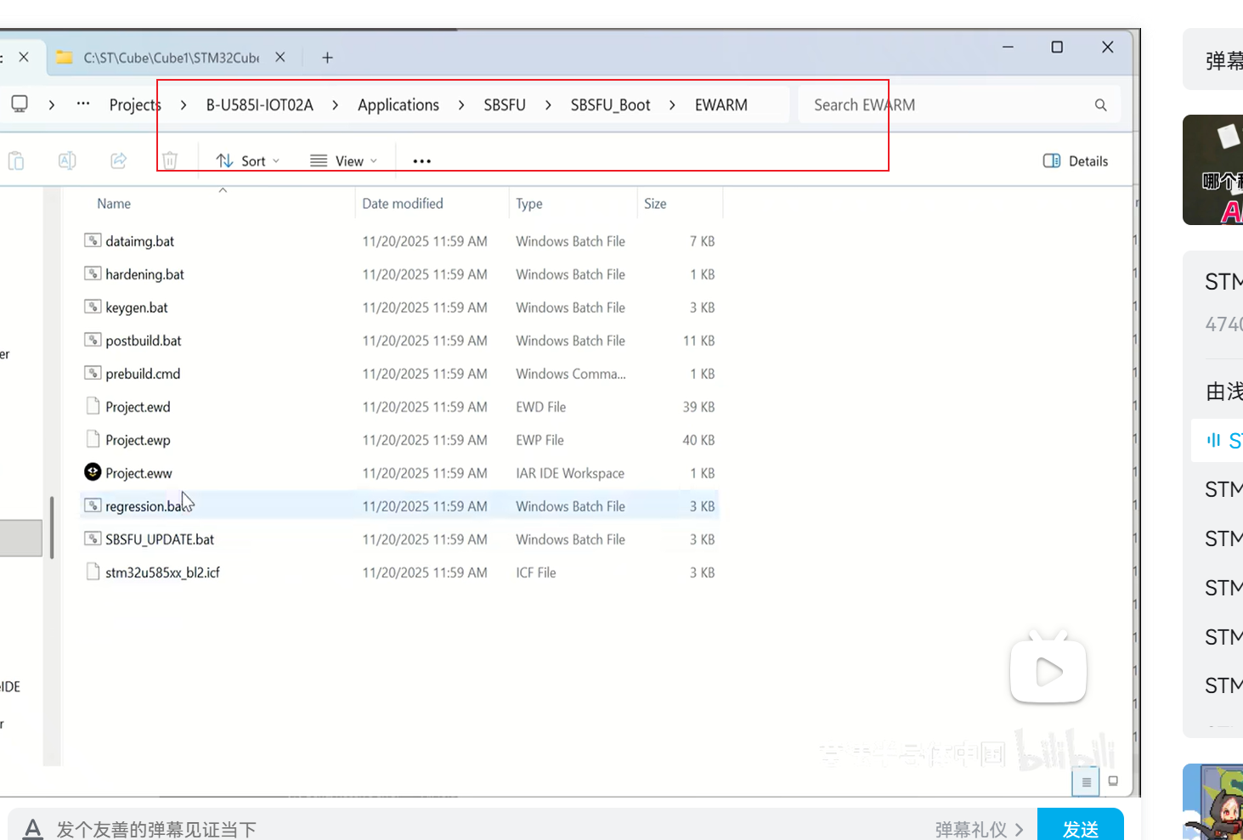Click the IAR icon of Project.eww
This screenshot has width=1243, height=840.
(x=93, y=472)
